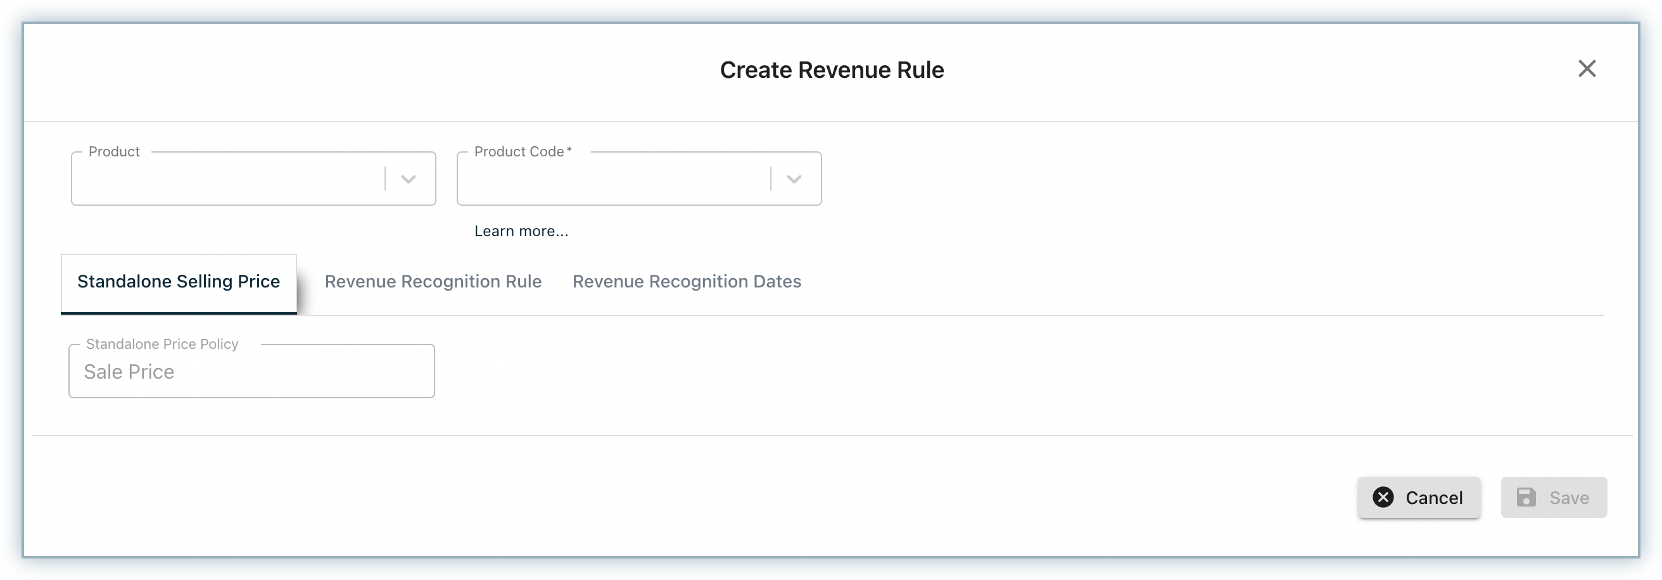Click the Create Revenue Rule heading

tap(831, 70)
